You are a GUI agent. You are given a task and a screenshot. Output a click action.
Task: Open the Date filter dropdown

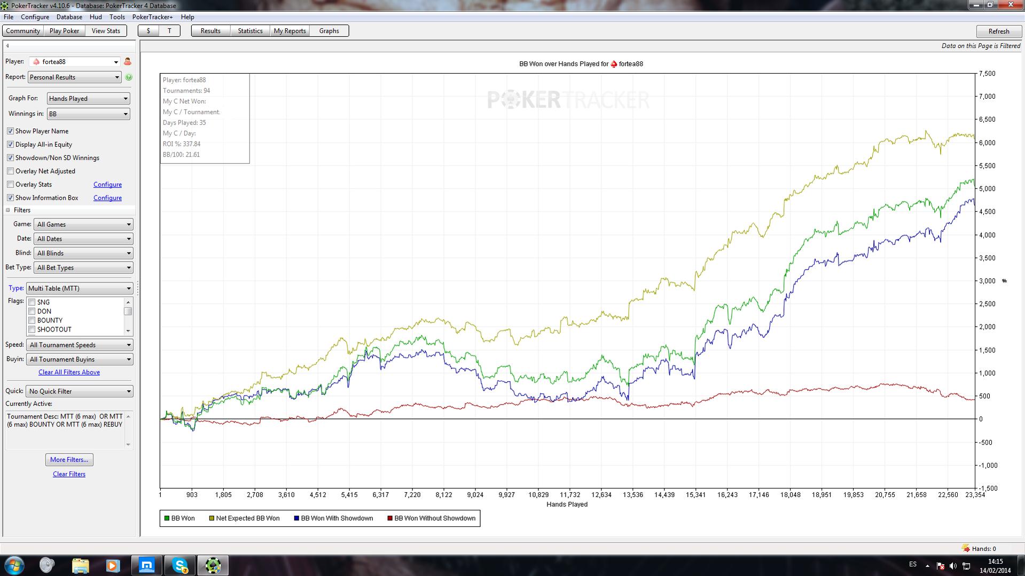point(83,239)
